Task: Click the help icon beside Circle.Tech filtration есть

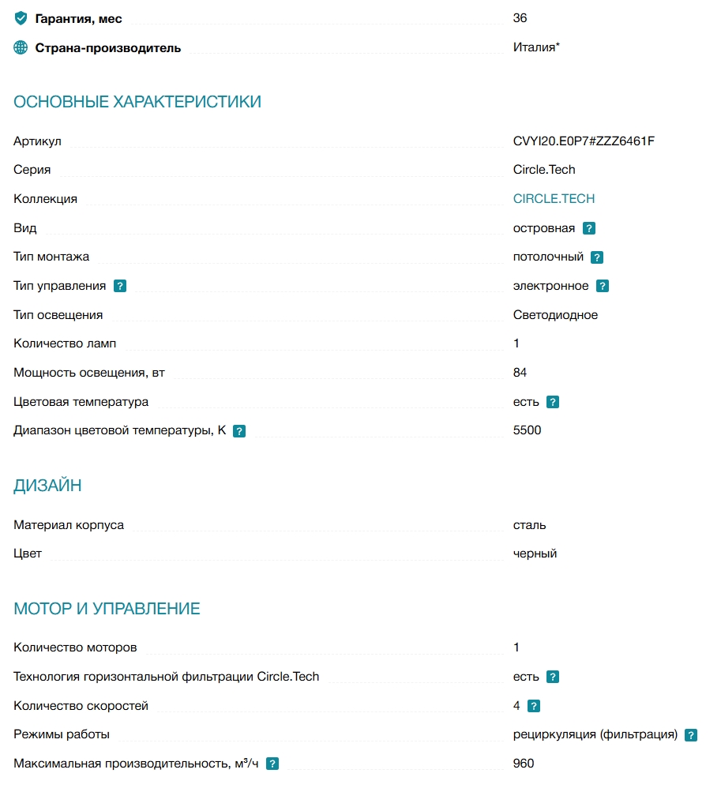Action: [x=553, y=677]
